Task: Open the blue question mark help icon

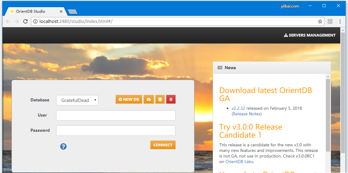Action: 63,146
